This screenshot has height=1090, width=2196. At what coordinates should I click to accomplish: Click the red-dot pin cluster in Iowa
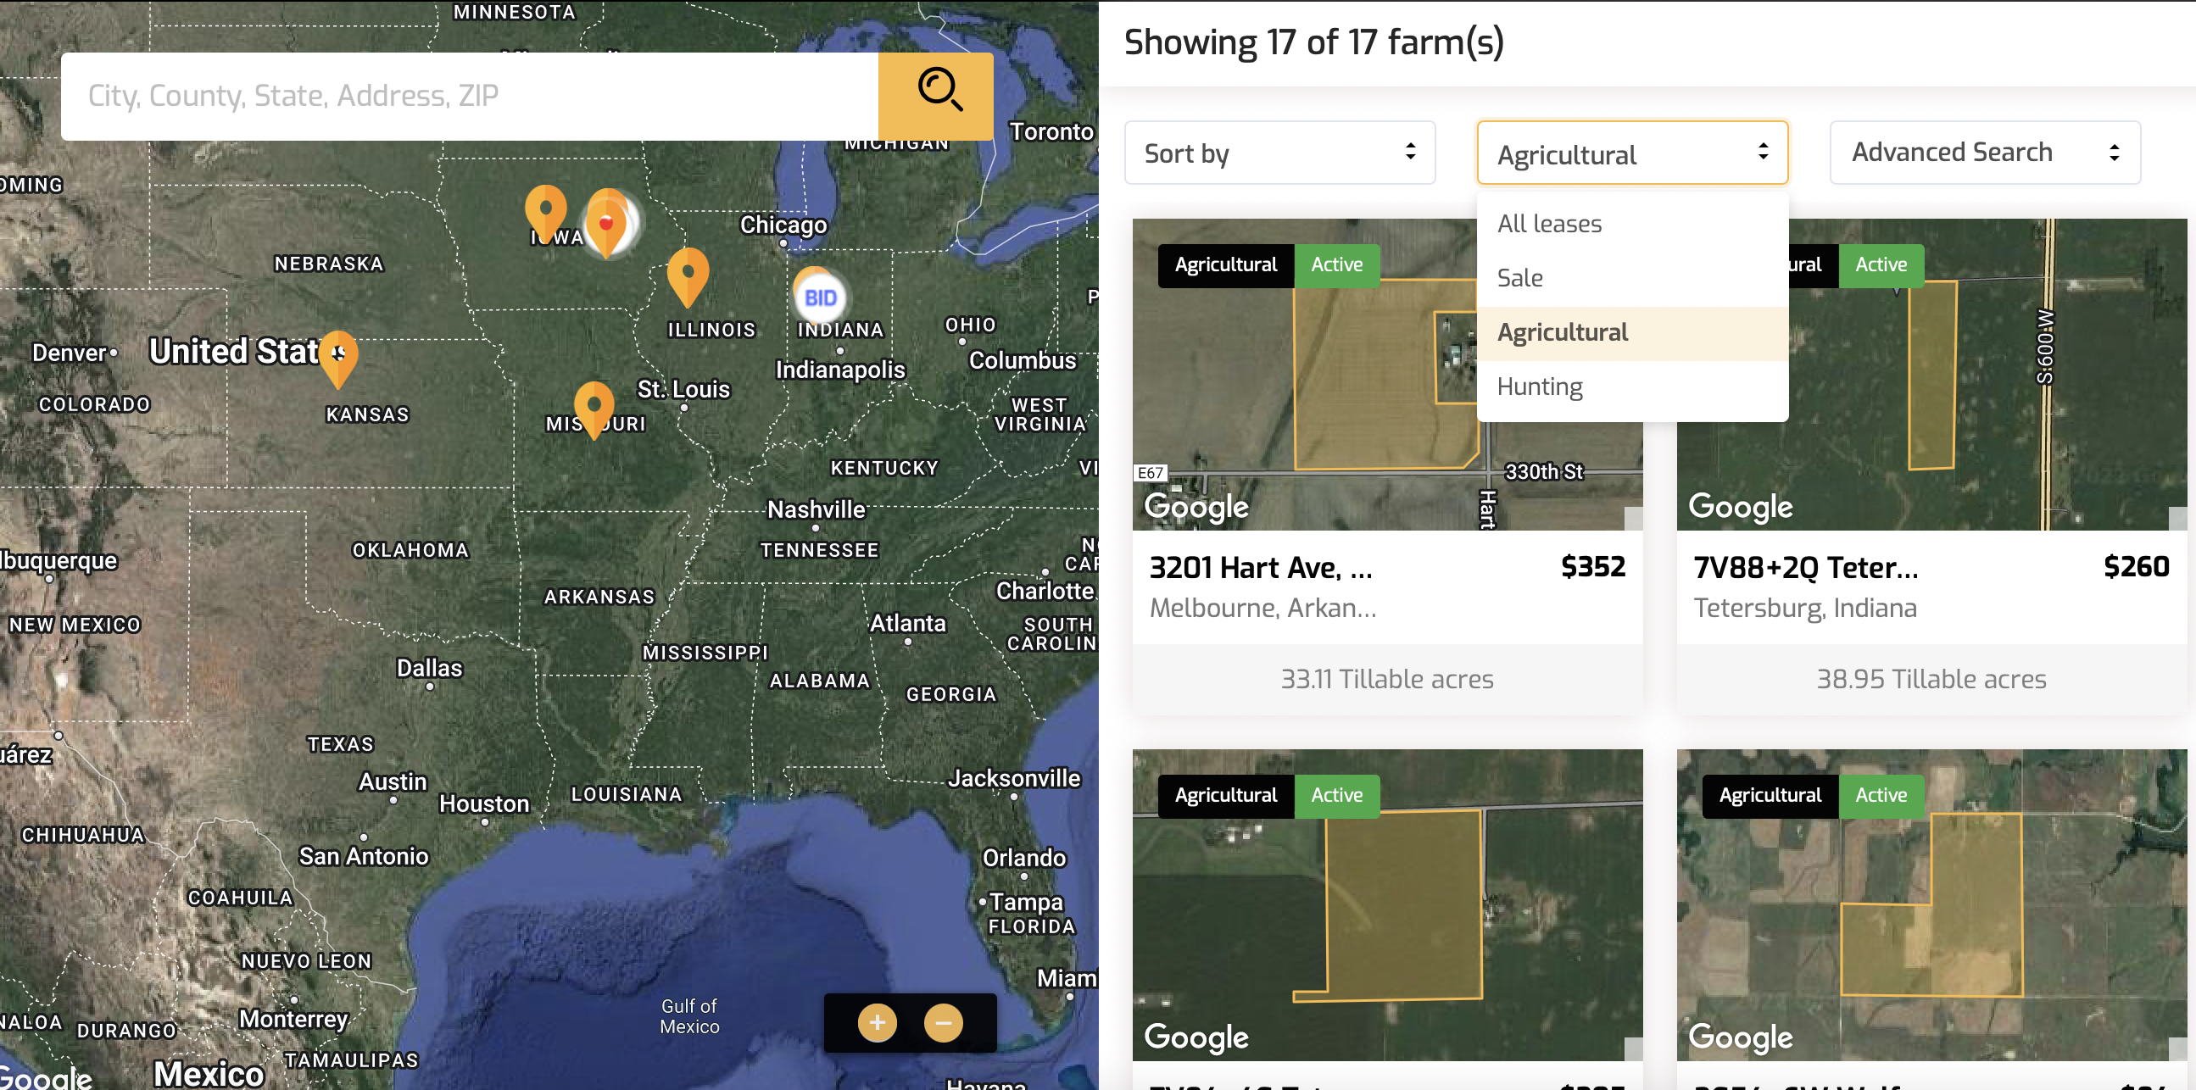click(607, 223)
